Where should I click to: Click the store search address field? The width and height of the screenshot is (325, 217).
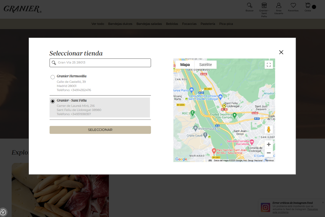(x=100, y=63)
